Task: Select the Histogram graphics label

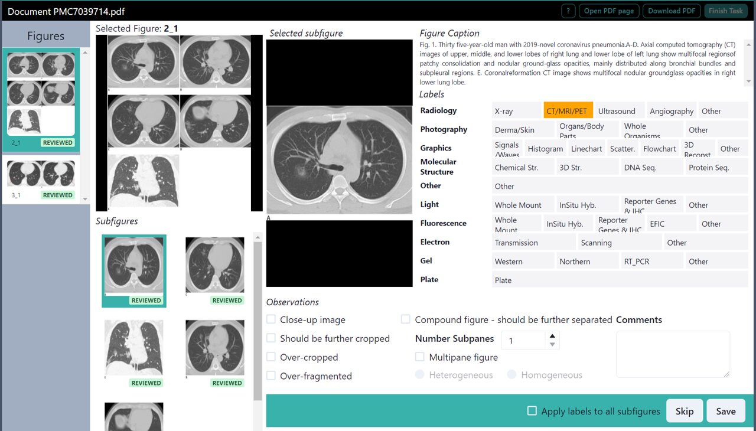Action: coord(545,148)
